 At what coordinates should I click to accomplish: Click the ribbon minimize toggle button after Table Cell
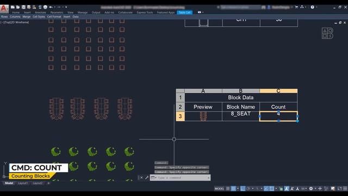[x=200, y=13]
